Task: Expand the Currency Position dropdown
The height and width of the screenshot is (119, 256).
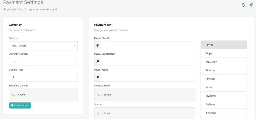Action: point(43,62)
